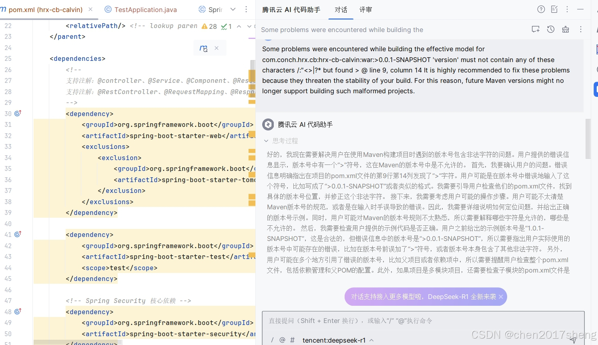Open the partially shown Spri… editor tab
This screenshot has height=345, width=598.
pos(211,10)
